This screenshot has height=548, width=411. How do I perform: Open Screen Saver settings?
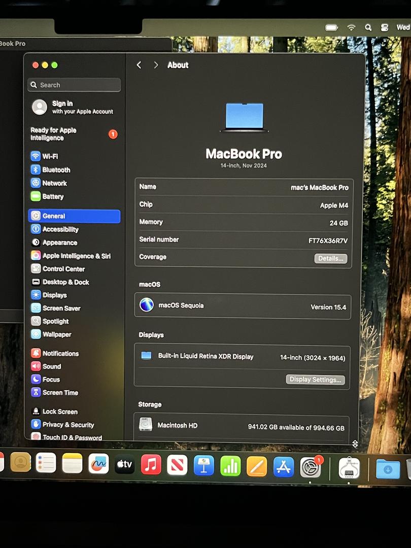coord(56,309)
